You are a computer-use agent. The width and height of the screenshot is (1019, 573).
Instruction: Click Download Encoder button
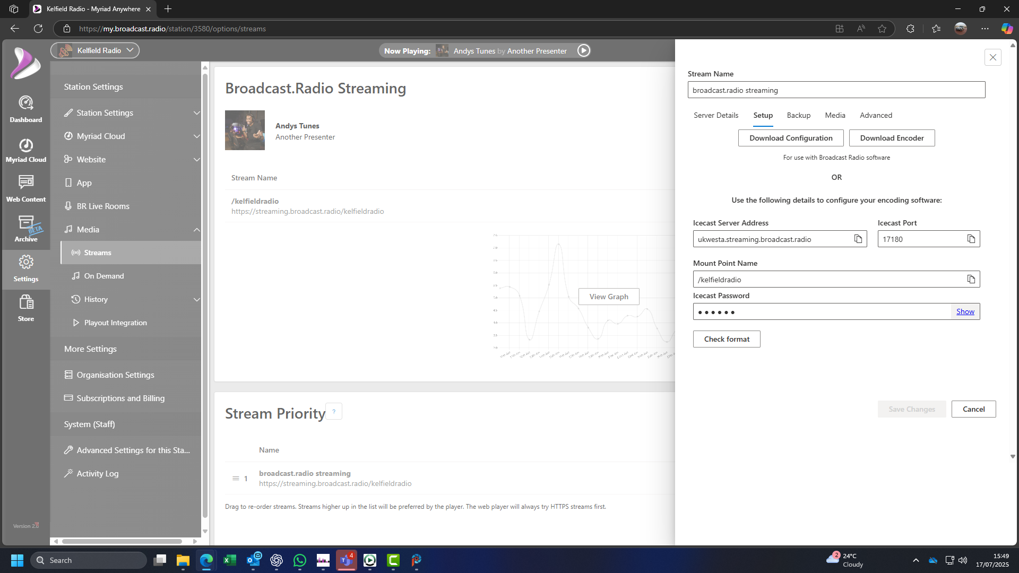892,138
